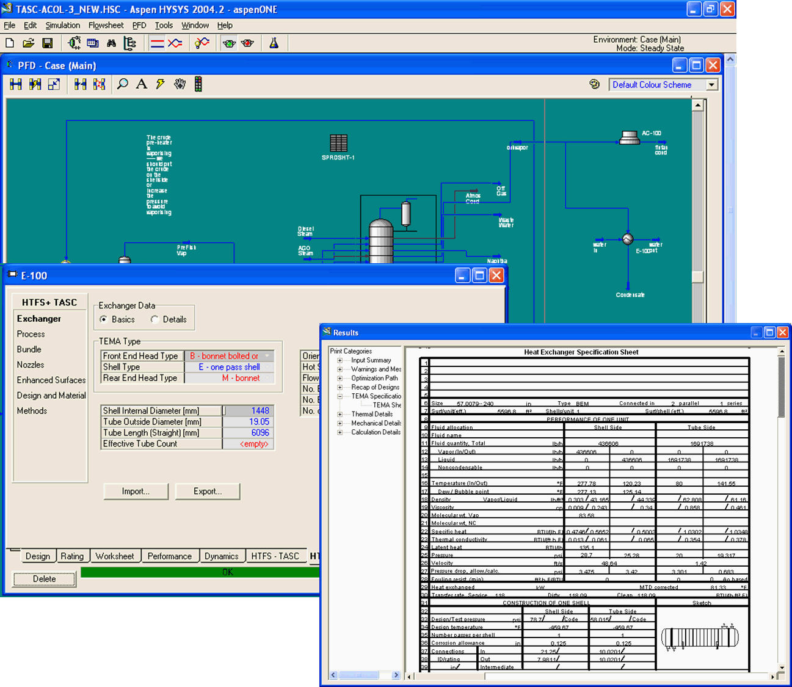Click the Delete button in E-100

tap(45, 579)
